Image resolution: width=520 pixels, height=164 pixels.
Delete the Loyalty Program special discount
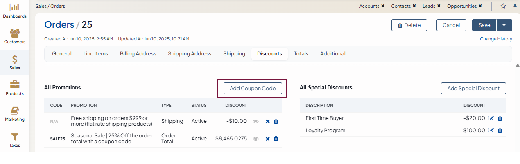(500, 131)
